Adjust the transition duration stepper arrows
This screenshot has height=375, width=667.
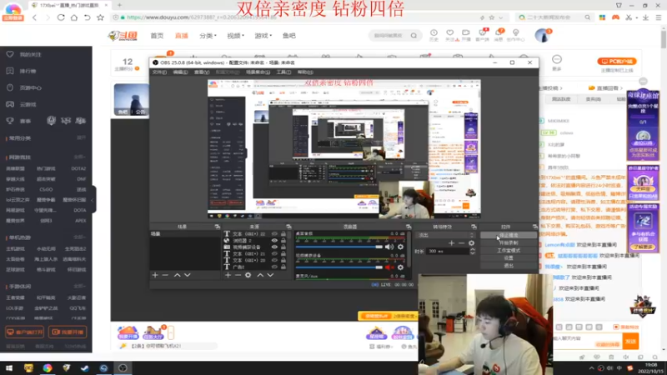click(x=472, y=252)
